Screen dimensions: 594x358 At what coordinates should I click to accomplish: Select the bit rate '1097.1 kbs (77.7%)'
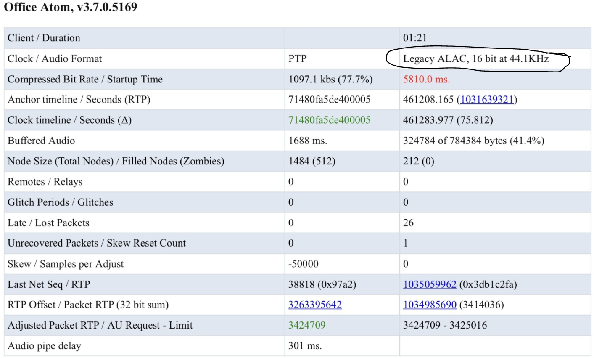330,80
